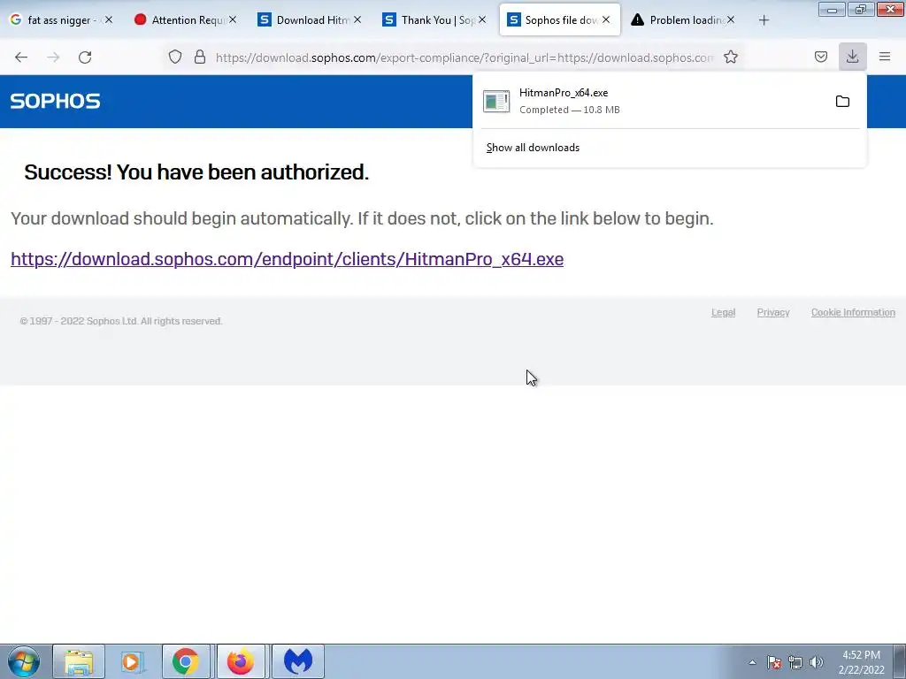
Task: Click Show all downloads
Action: pyautogui.click(x=533, y=148)
